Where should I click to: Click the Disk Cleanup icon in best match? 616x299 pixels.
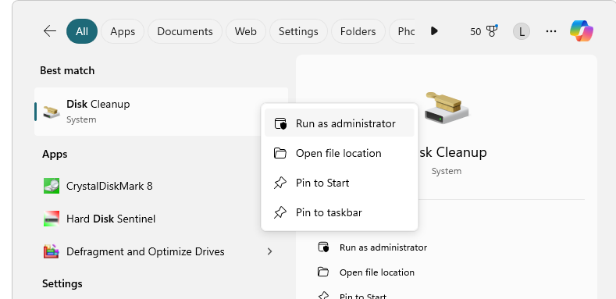pos(52,112)
